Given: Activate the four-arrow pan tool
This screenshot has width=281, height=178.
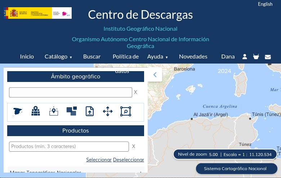Looking at the screenshot, I should pyautogui.click(x=108, y=112).
